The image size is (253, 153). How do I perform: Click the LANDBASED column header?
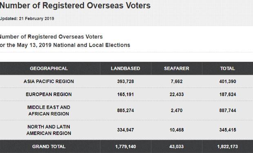(125, 68)
